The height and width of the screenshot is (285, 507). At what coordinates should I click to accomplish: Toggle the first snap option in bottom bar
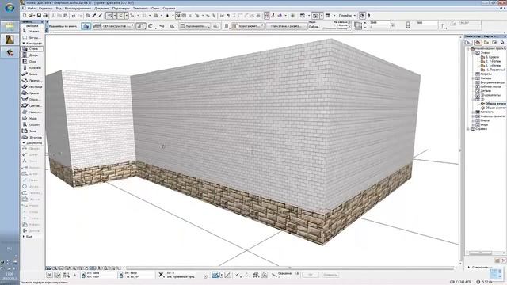[x=215, y=275]
